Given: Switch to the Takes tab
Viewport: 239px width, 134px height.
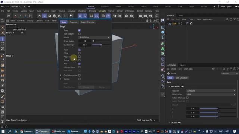Looking at the screenshot, I should pos(180,16).
